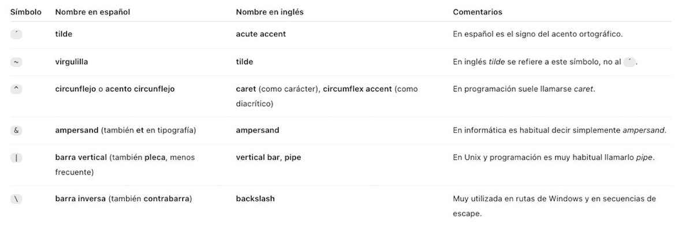
Task: Click the bold text barra inversa
Action: (80, 198)
